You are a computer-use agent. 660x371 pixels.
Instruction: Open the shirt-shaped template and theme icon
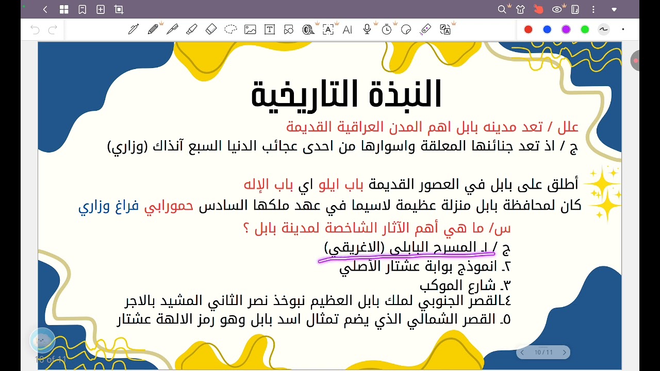click(x=520, y=9)
